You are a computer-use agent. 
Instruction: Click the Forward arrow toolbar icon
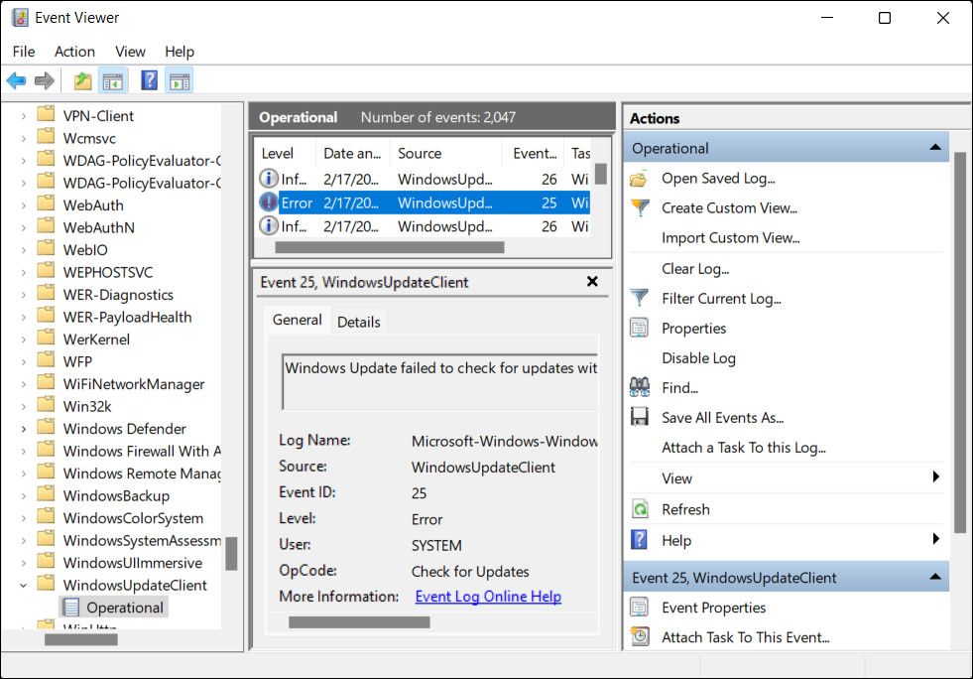[45, 80]
